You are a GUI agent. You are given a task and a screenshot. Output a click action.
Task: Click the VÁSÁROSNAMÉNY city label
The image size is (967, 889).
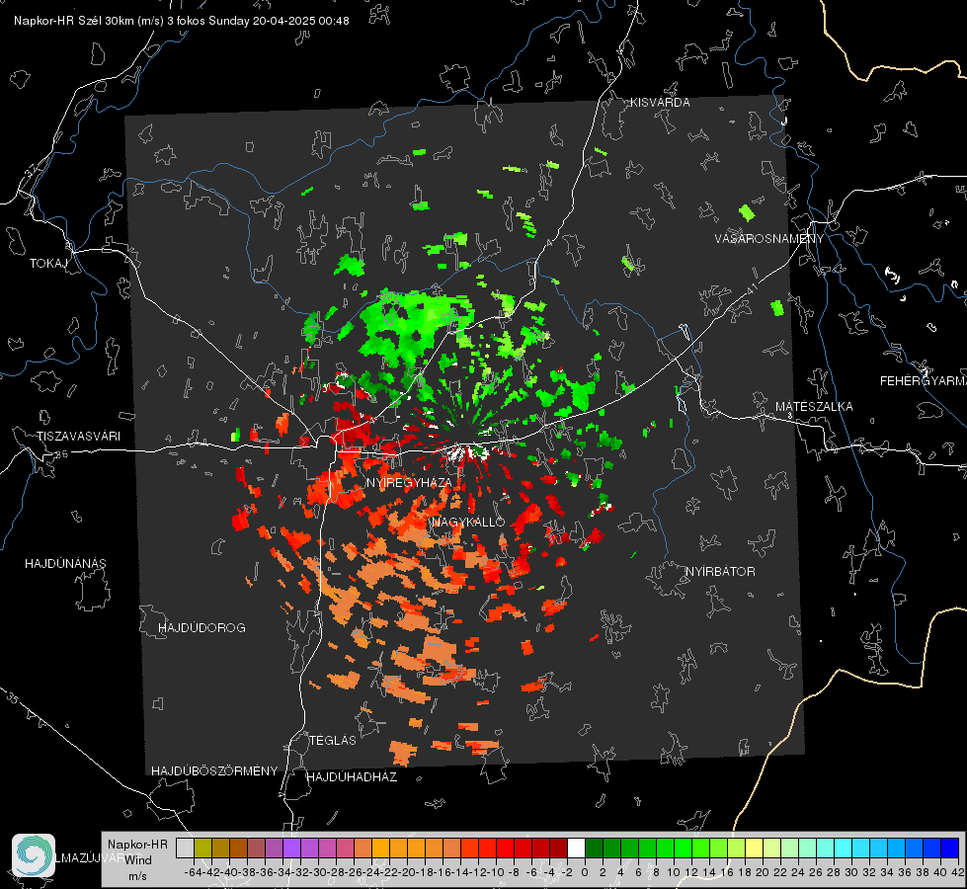tap(769, 239)
